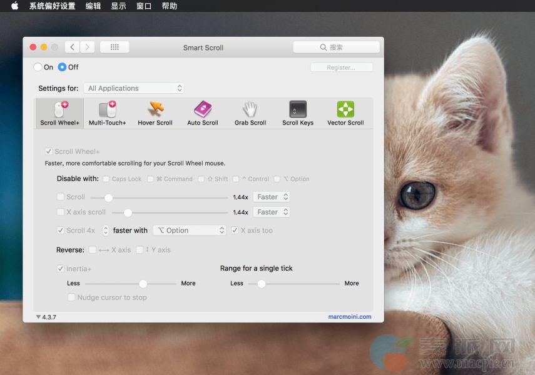This screenshot has width=535, height=375.
Task: Expand the Option modifier key dropdown
Action: 190,231
